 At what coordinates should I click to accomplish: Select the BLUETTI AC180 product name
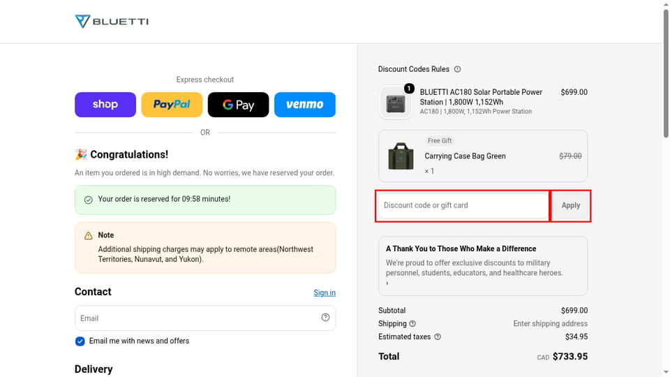coord(481,97)
